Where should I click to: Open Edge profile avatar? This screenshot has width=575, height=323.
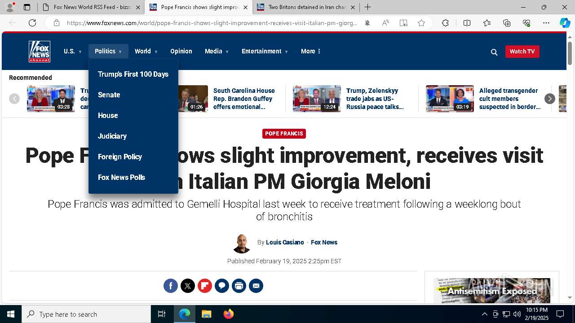(10, 7)
